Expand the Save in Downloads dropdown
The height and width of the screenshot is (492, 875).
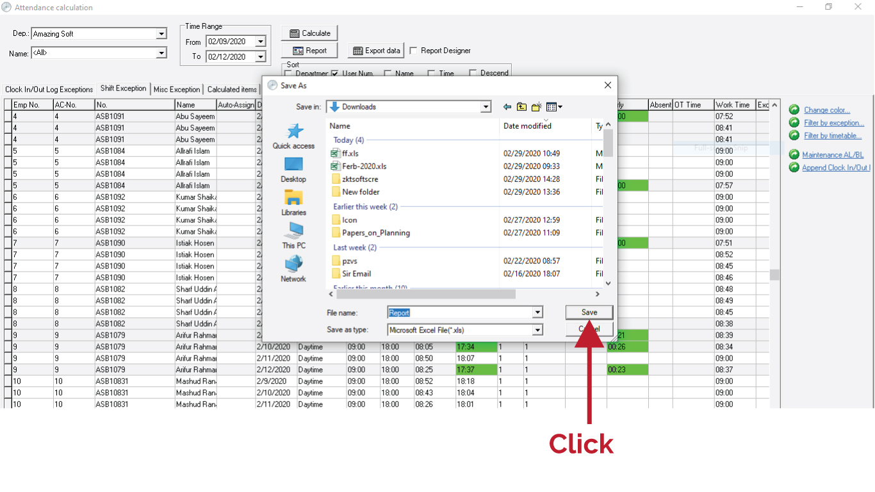tap(486, 107)
